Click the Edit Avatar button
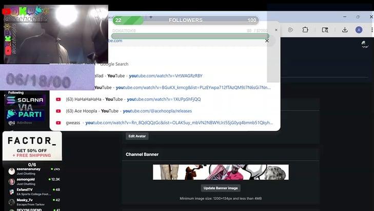 (137, 136)
